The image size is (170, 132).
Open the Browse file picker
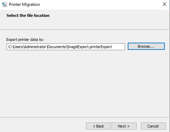click(x=146, y=46)
